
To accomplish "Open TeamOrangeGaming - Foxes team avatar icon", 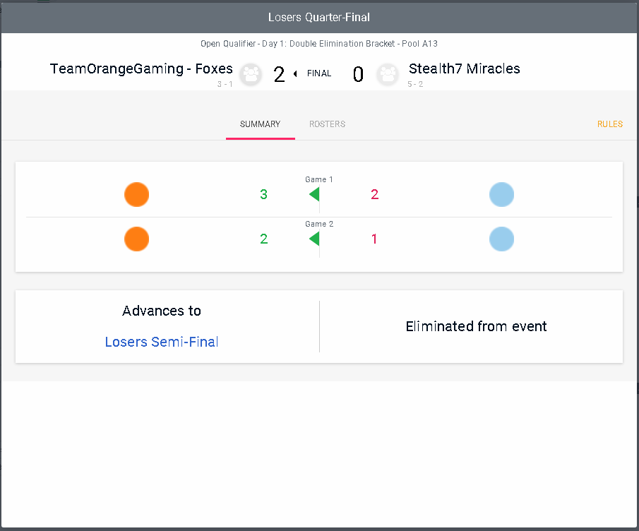I will pyautogui.click(x=251, y=75).
